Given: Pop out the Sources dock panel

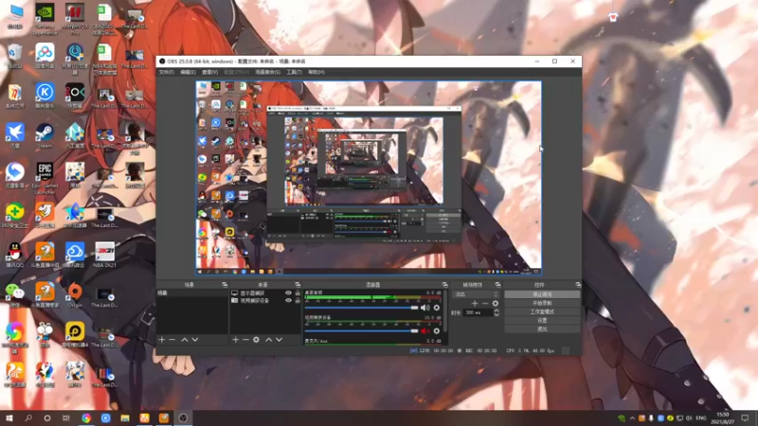Looking at the screenshot, I should click(298, 285).
